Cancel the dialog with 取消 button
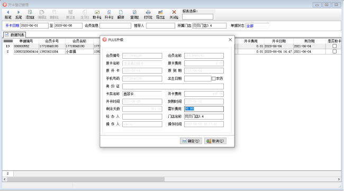This screenshot has height=191, width=344. click(215, 141)
